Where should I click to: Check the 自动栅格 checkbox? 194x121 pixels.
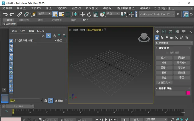pos(167,53)
